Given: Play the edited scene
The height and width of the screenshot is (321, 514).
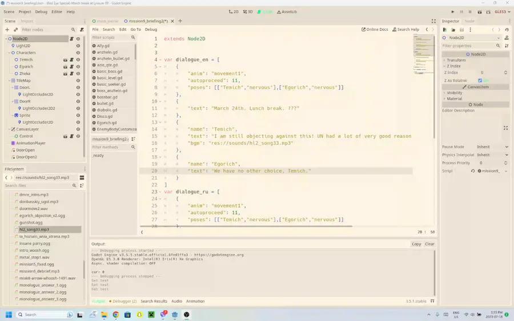Looking at the screenshot, I should point(479,12).
